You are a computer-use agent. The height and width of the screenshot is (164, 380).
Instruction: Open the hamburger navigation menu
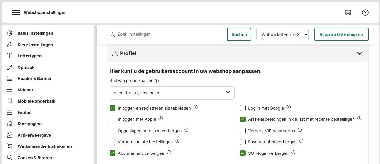pyautogui.click(x=16, y=13)
